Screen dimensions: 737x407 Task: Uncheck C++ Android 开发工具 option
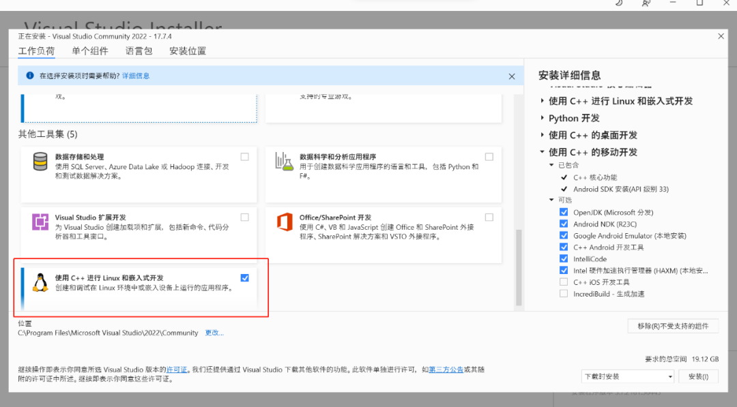pyautogui.click(x=564, y=247)
